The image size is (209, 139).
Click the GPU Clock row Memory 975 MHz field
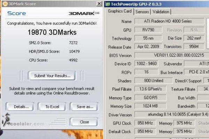184,123
